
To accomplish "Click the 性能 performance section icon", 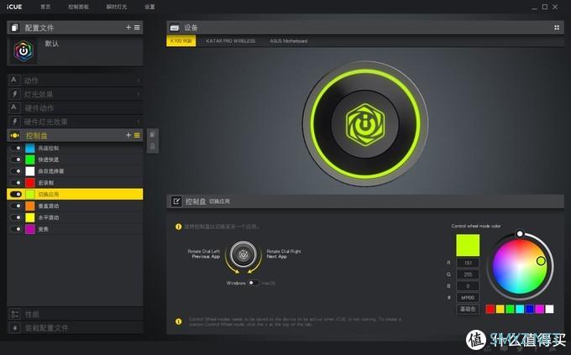I will coord(15,314).
